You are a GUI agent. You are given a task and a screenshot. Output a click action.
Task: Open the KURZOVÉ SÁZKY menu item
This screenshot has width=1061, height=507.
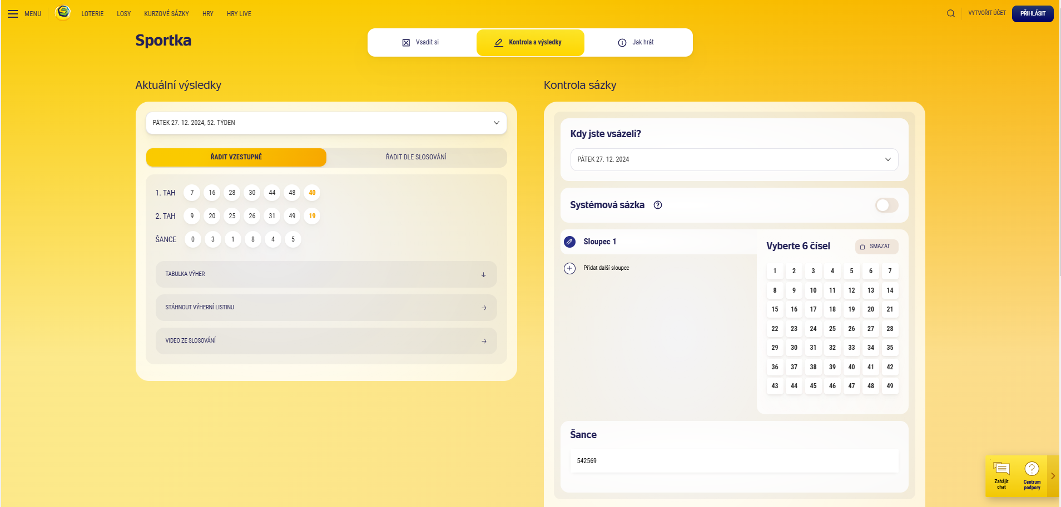(166, 14)
